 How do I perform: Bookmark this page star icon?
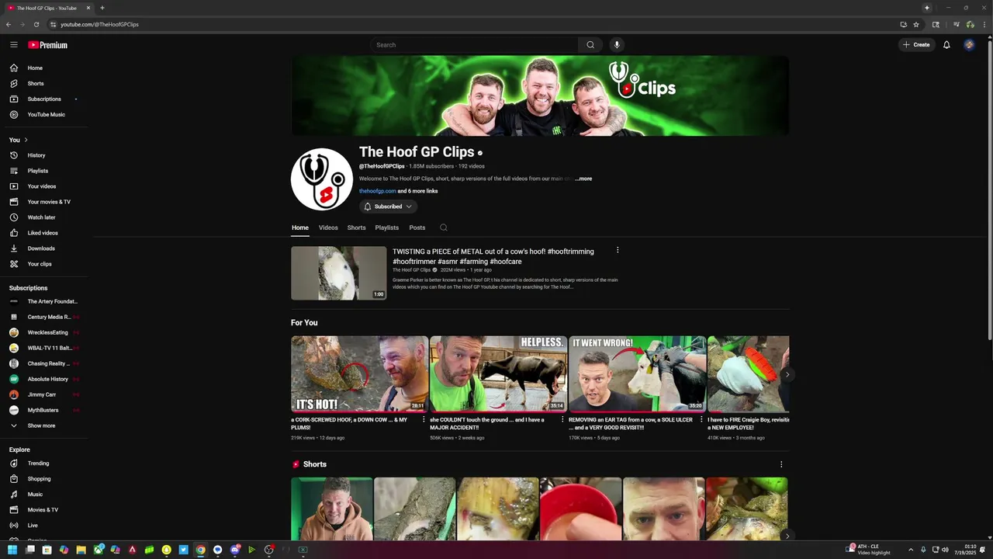[x=916, y=24]
